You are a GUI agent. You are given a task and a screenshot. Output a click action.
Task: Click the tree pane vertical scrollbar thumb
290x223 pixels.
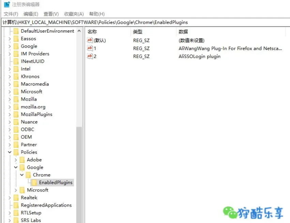click(79, 175)
